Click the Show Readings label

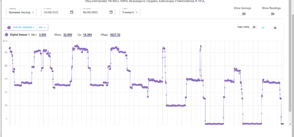coord(271,8)
